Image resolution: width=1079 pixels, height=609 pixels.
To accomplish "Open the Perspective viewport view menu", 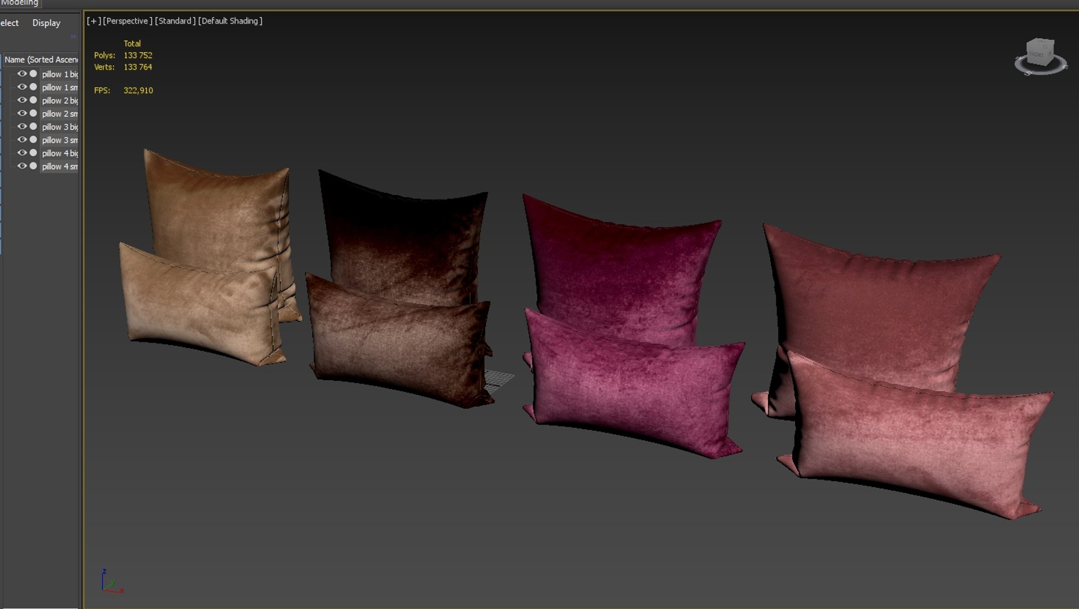I will pyautogui.click(x=128, y=21).
